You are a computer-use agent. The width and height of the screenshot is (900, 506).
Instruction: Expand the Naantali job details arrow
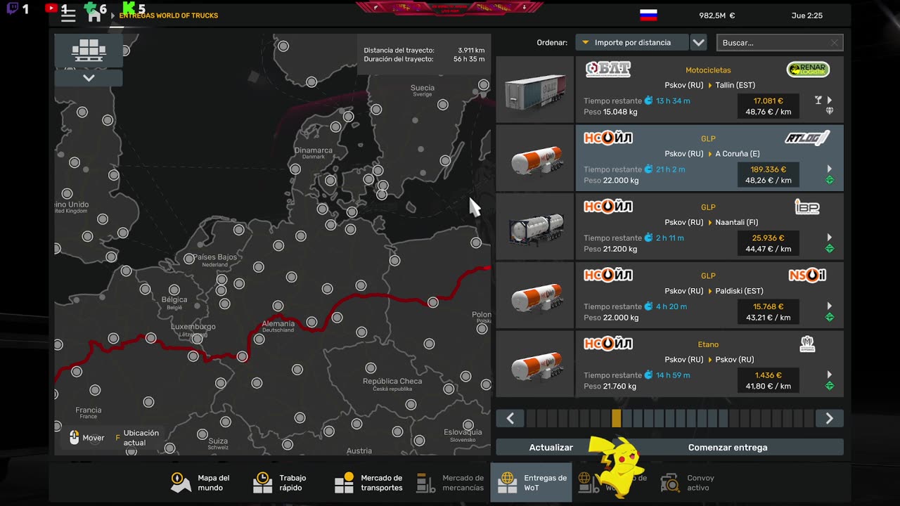click(x=830, y=238)
